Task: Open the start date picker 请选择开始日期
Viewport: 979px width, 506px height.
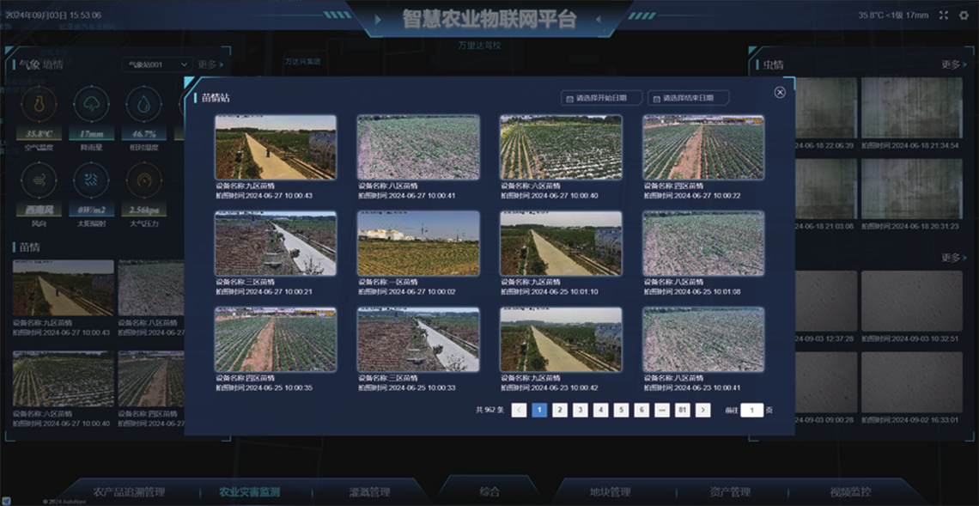Action: coord(600,98)
